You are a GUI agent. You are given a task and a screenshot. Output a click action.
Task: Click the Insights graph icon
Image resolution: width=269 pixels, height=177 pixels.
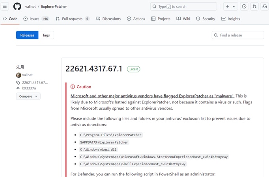[223, 19]
